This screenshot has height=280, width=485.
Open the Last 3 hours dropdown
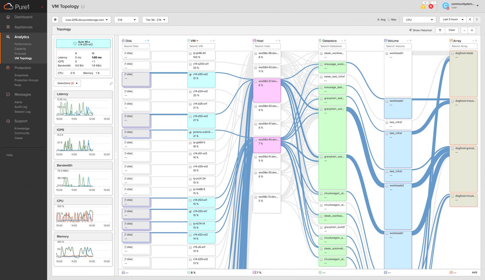pos(453,19)
